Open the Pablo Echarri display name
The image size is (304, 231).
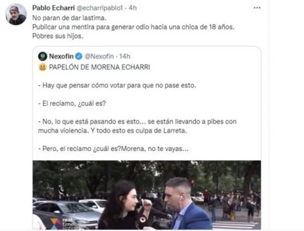[53, 8]
